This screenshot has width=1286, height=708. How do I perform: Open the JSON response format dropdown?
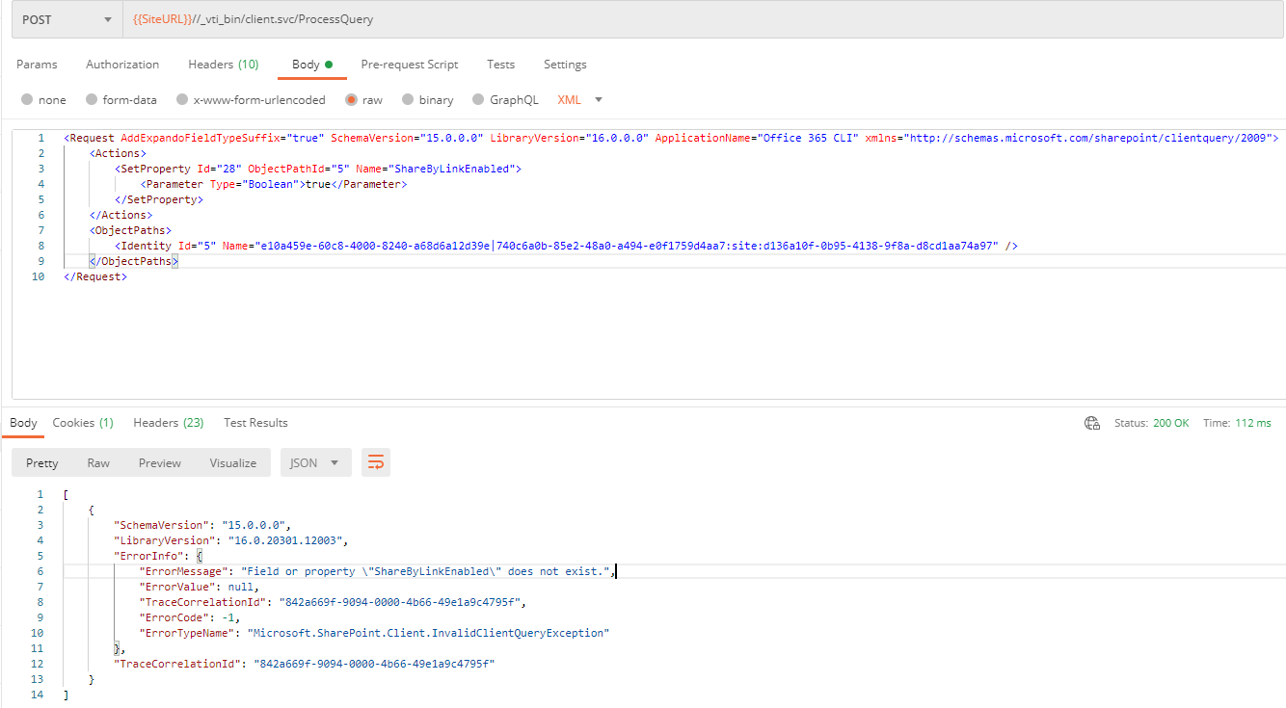tap(315, 462)
